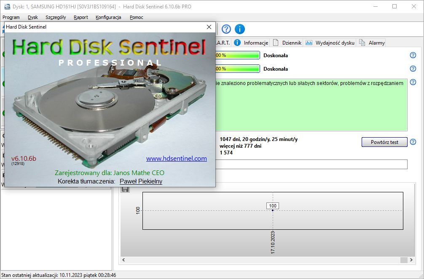Open the Program menu
424x279 pixels.
pos(11,17)
